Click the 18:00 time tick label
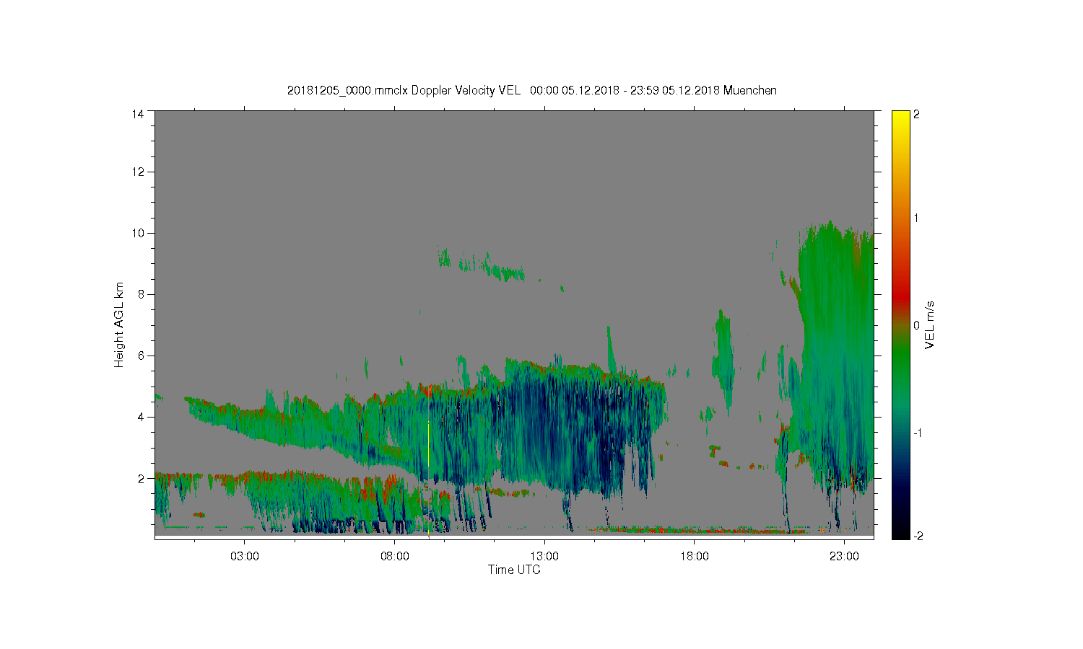Screen dimensions: 1083x649 point(695,557)
